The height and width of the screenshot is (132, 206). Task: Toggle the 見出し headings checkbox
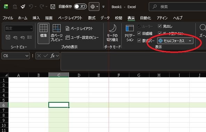160,26
